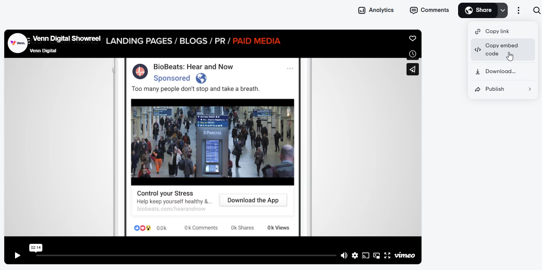The width and height of the screenshot is (542, 270).
Task: Collapse the Share dropdown arrow
Action: 503,10
